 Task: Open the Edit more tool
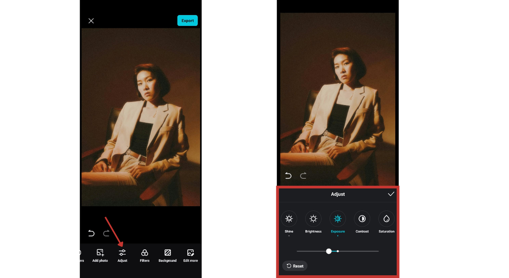pyautogui.click(x=190, y=255)
